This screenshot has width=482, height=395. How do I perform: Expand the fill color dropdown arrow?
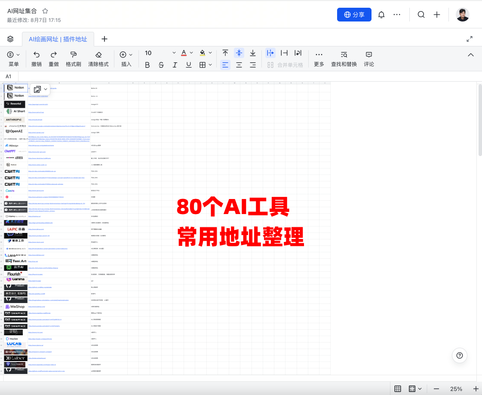pos(210,53)
